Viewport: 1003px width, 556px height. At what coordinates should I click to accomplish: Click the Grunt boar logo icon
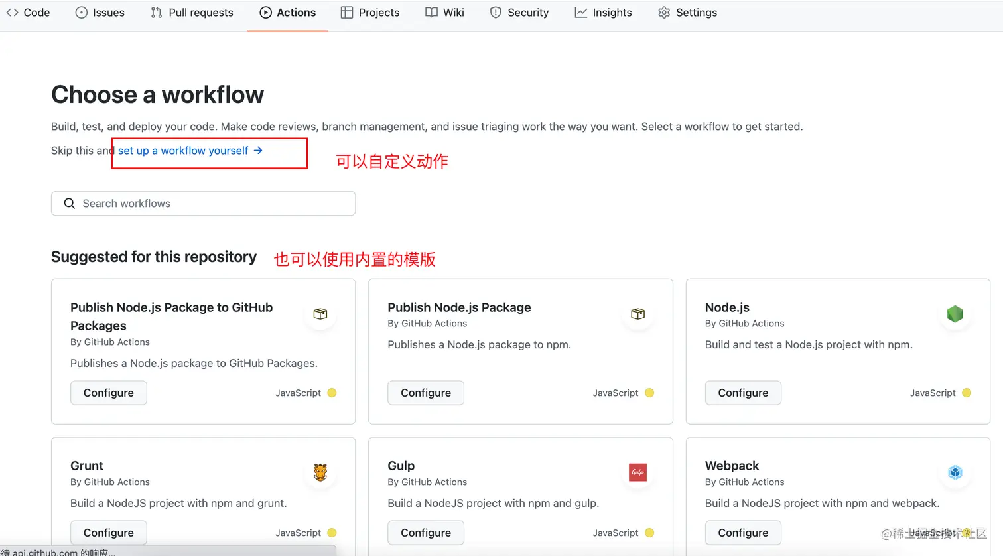(320, 472)
